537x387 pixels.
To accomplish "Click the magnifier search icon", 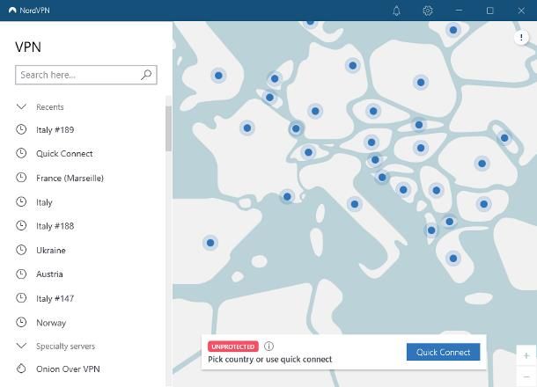I will click(146, 74).
